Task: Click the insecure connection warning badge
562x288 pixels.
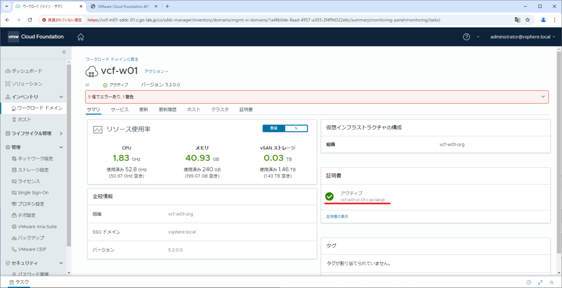Action: pyautogui.click(x=61, y=20)
